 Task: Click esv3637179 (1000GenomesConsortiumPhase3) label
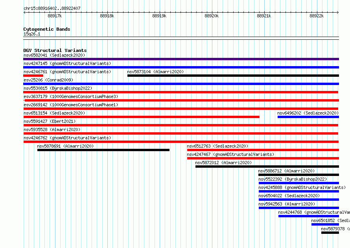coord(71,96)
